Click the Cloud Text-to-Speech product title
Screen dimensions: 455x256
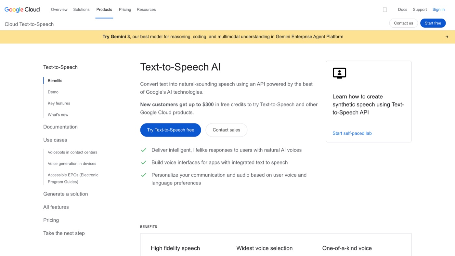coord(29,24)
